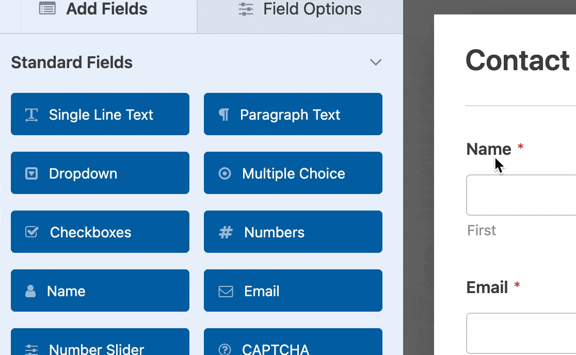Click the Single Line Text "T" icon

[31, 114]
